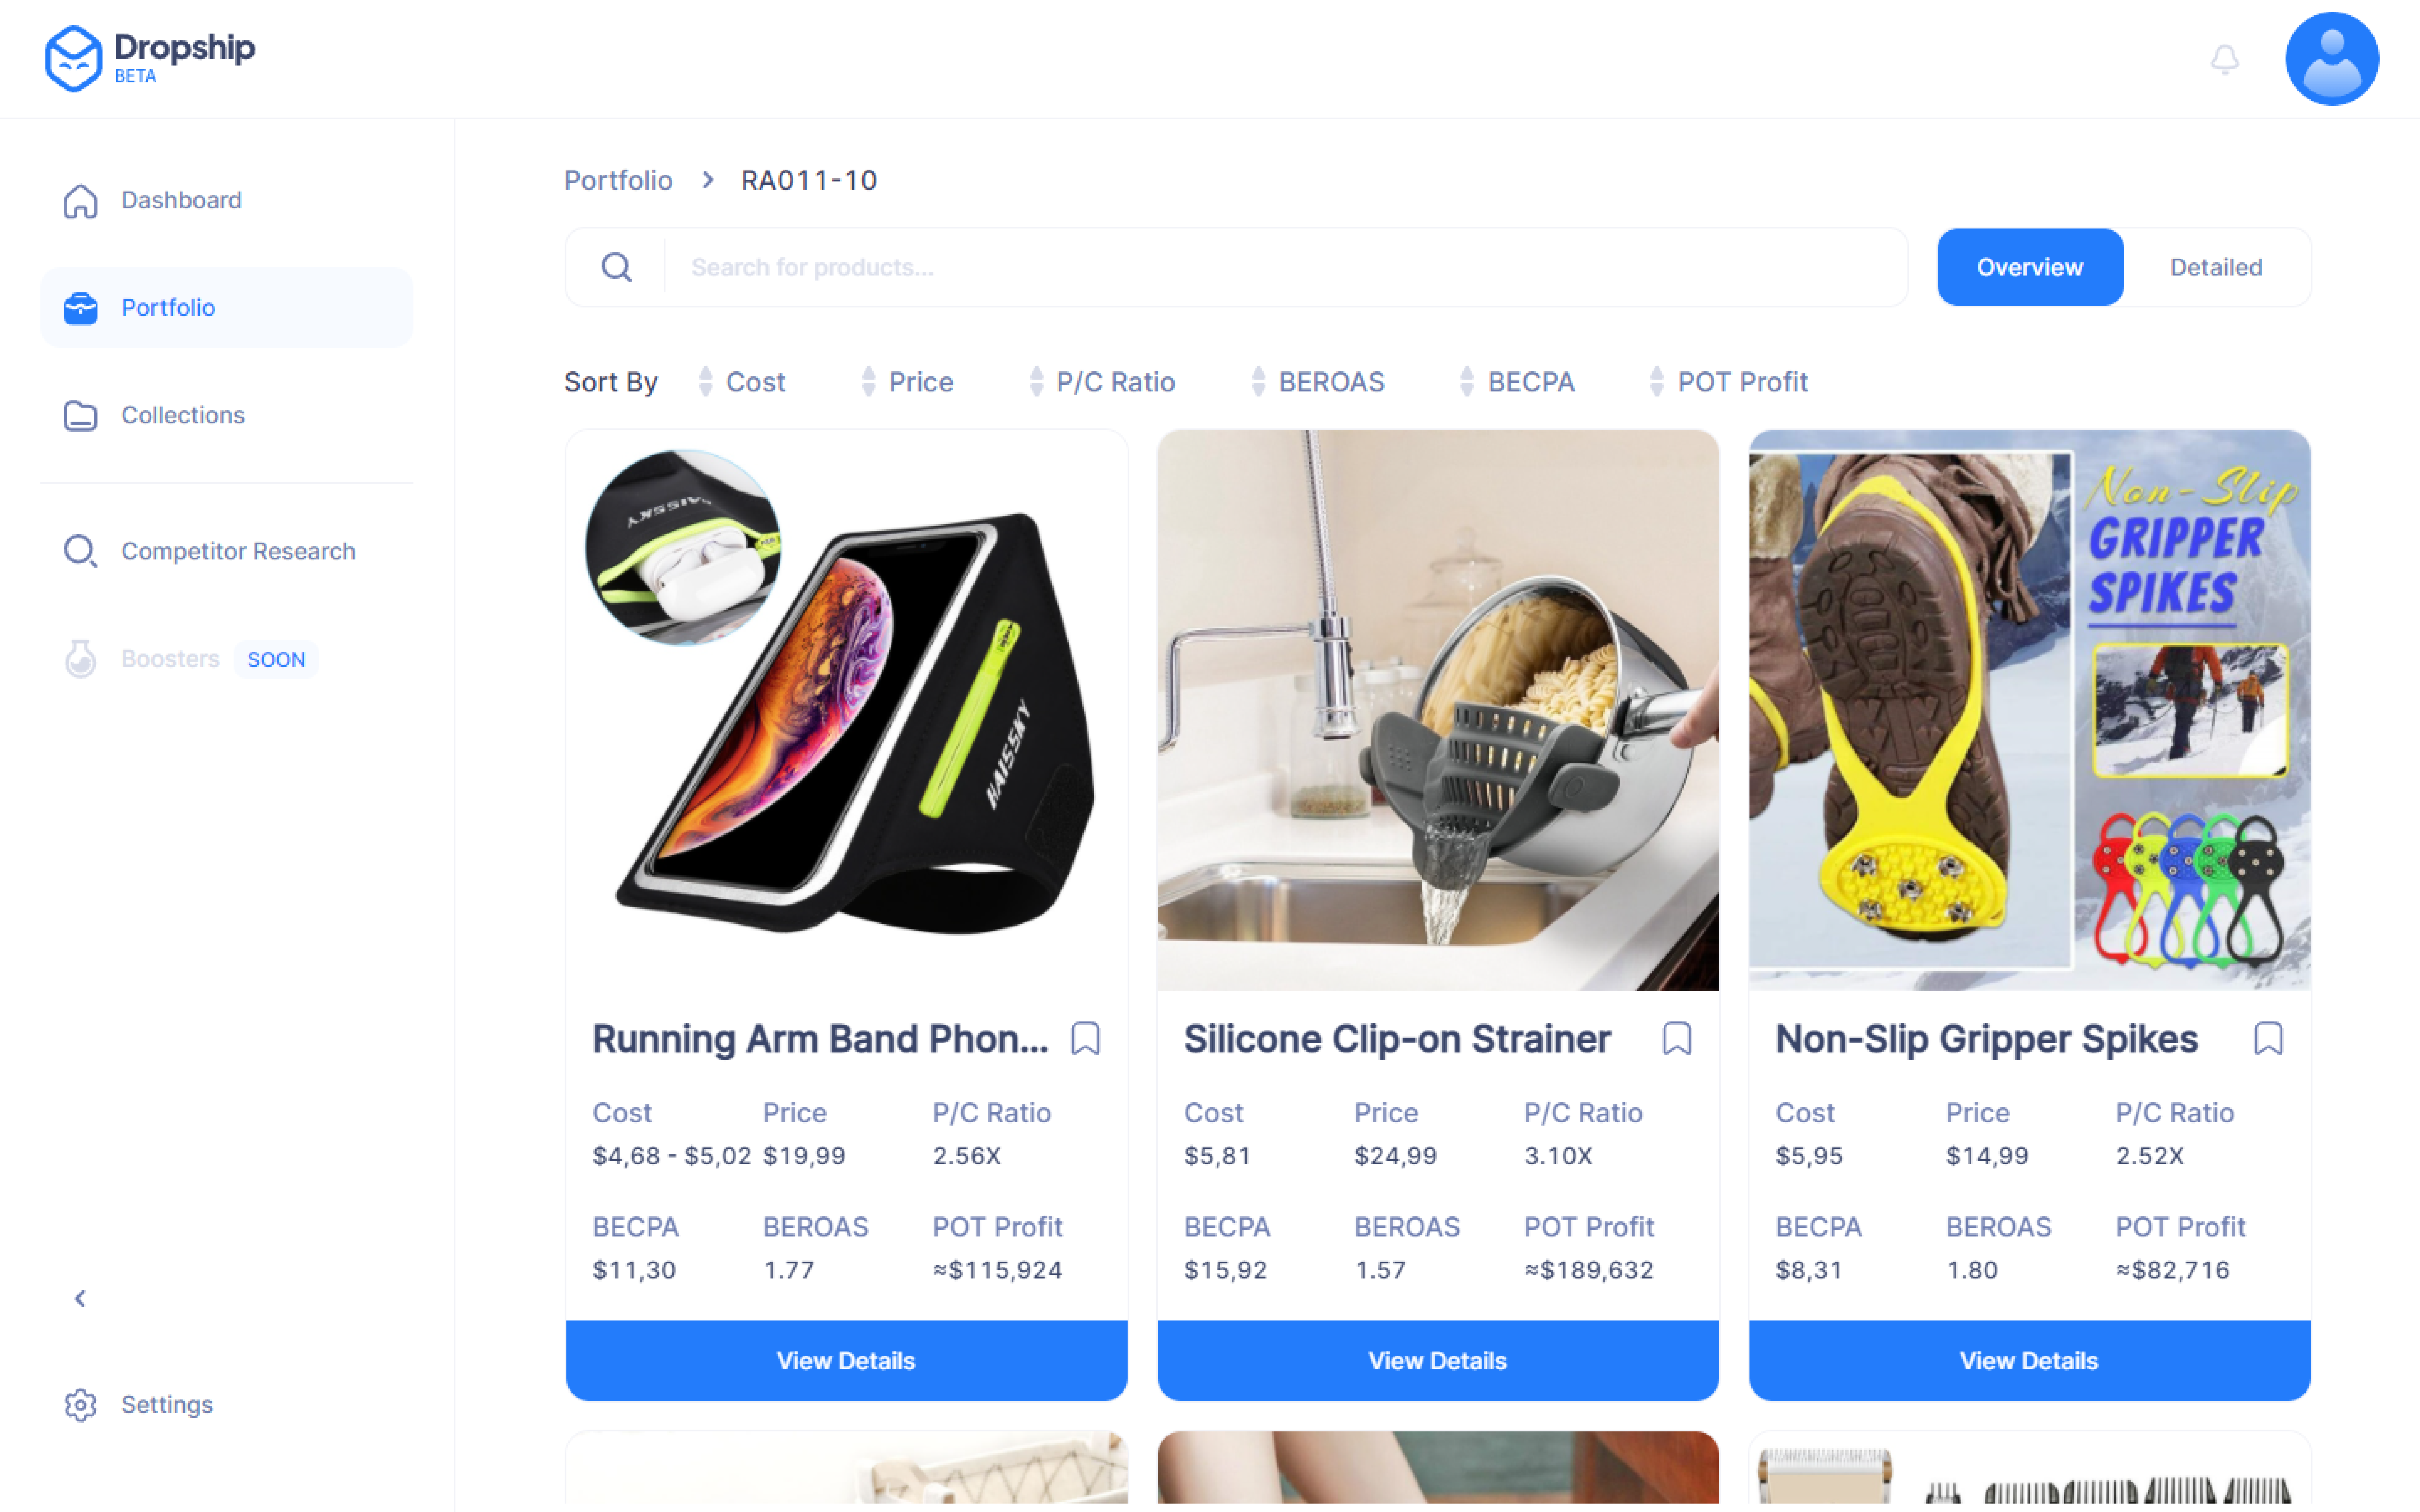Bookmark the Non-Slip Gripper Spikes
This screenshot has height=1512, width=2420.
tap(2268, 1038)
